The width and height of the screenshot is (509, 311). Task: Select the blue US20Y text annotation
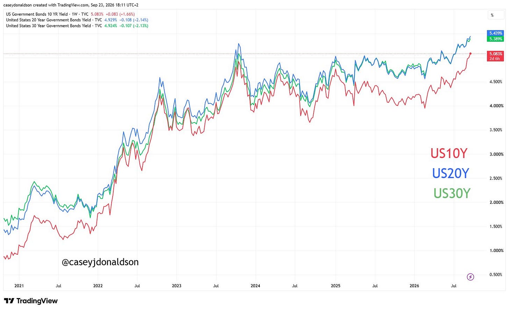tap(450, 173)
